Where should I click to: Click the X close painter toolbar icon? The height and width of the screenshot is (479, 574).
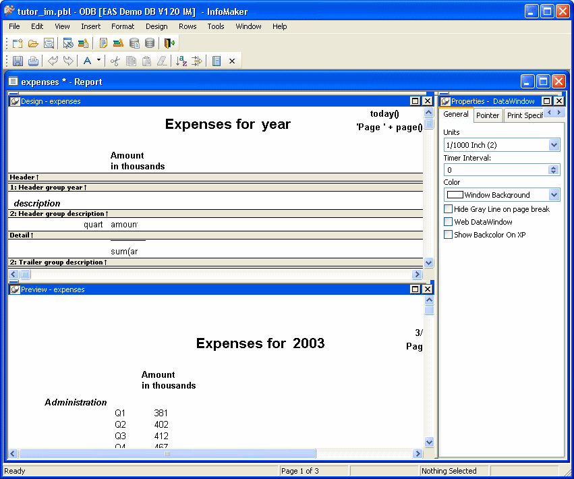pyautogui.click(x=232, y=61)
